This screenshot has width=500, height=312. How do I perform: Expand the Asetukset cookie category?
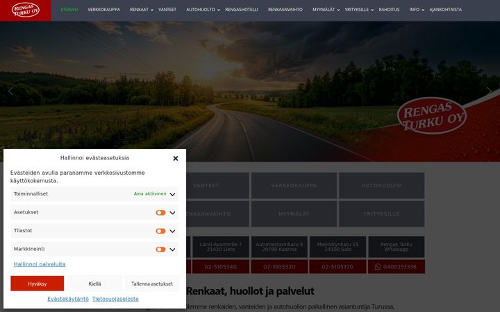[172, 213]
